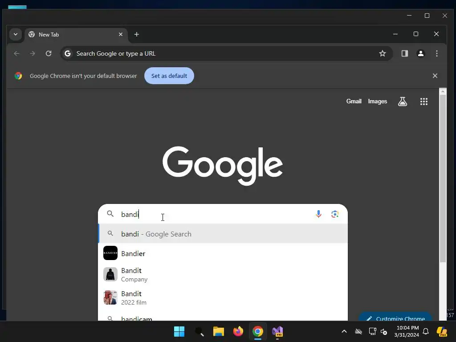This screenshot has height=342, width=456.
Task: Click Set as default button
Action: point(169,76)
